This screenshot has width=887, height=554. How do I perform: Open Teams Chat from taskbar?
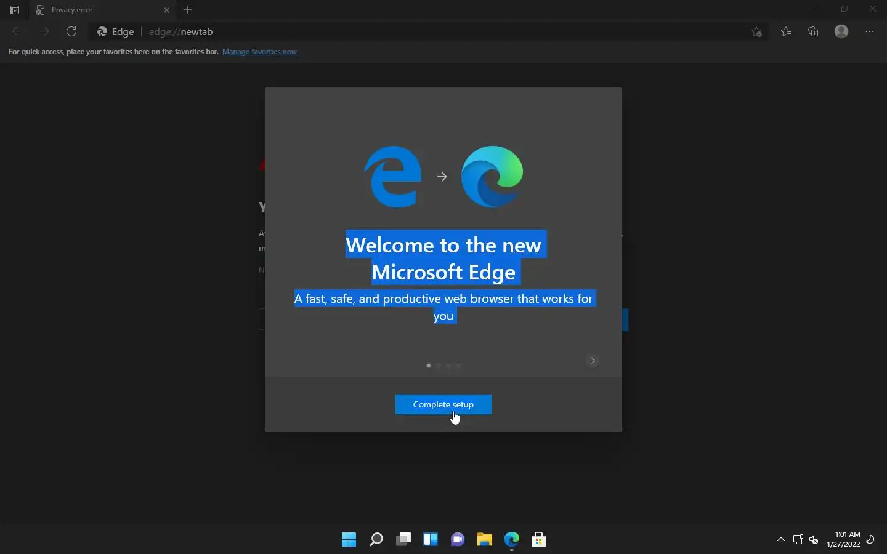pos(458,539)
